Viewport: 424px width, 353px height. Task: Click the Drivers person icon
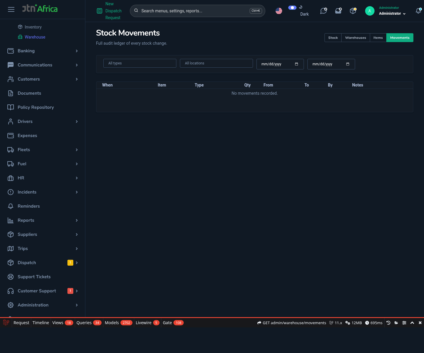pos(11,121)
